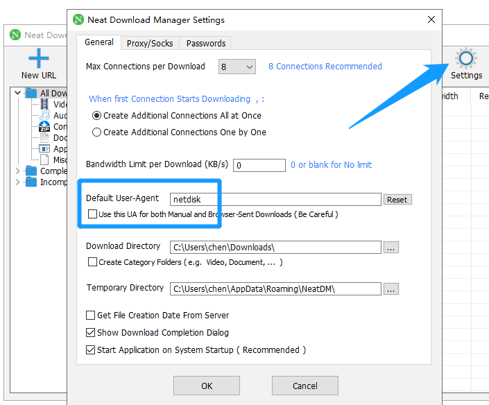The height and width of the screenshot is (405, 489).
Task: Uncheck Start Application on System Startup
Action: [x=90, y=350]
